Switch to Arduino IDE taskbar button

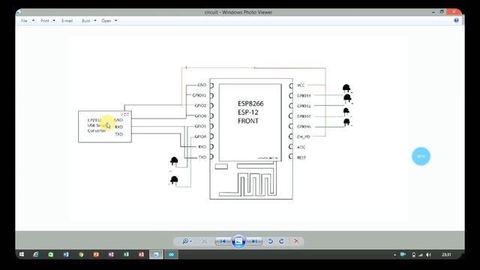(171, 254)
